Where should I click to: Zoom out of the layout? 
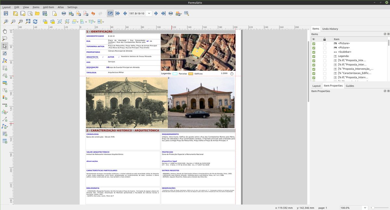pyautogui.click(x=13, y=21)
